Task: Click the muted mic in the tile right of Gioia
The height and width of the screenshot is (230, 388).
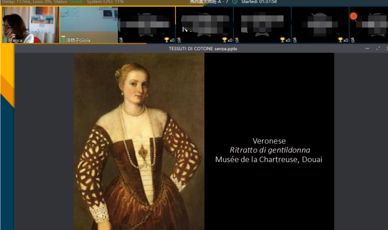Action: click(x=121, y=40)
